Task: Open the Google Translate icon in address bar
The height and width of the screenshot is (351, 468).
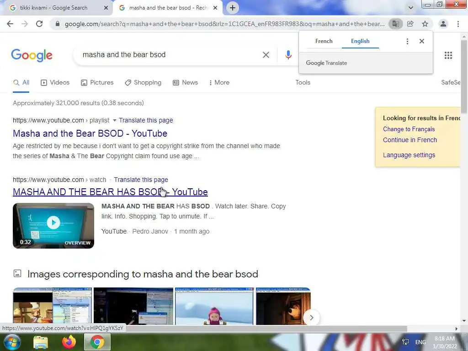Action: 395,24
